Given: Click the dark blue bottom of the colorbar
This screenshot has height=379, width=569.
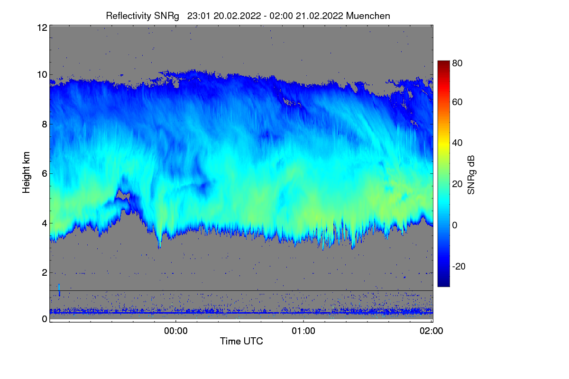Looking at the screenshot, I should pyautogui.click(x=443, y=283).
